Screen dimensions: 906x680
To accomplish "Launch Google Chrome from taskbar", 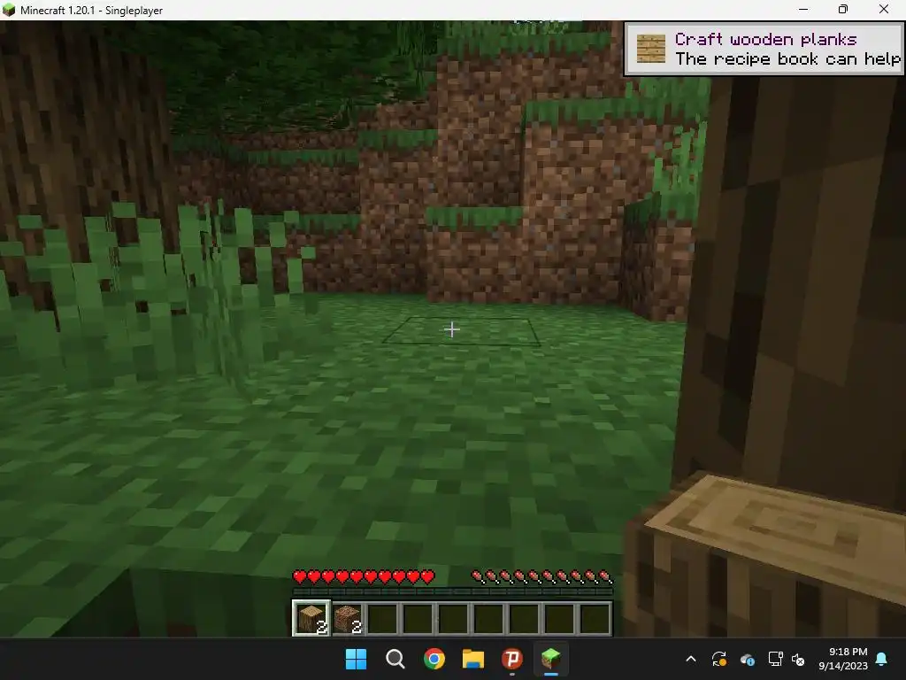I will pos(434,659).
